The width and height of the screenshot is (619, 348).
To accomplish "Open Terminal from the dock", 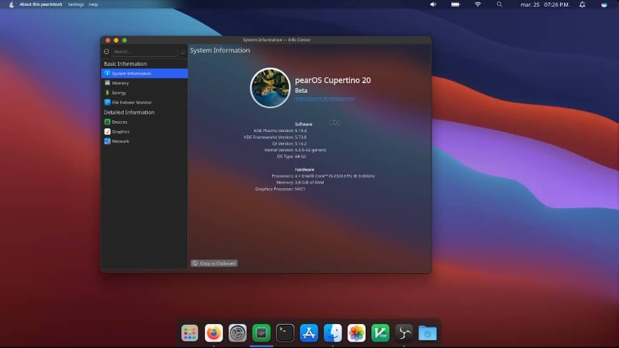I will tap(285, 333).
